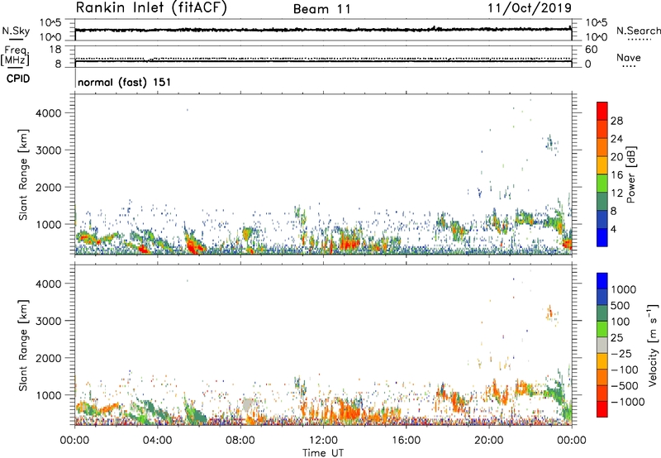Select the 'Beam 11' label
Image resolution: width=661 pixels, height=458 pixels.
321,9
